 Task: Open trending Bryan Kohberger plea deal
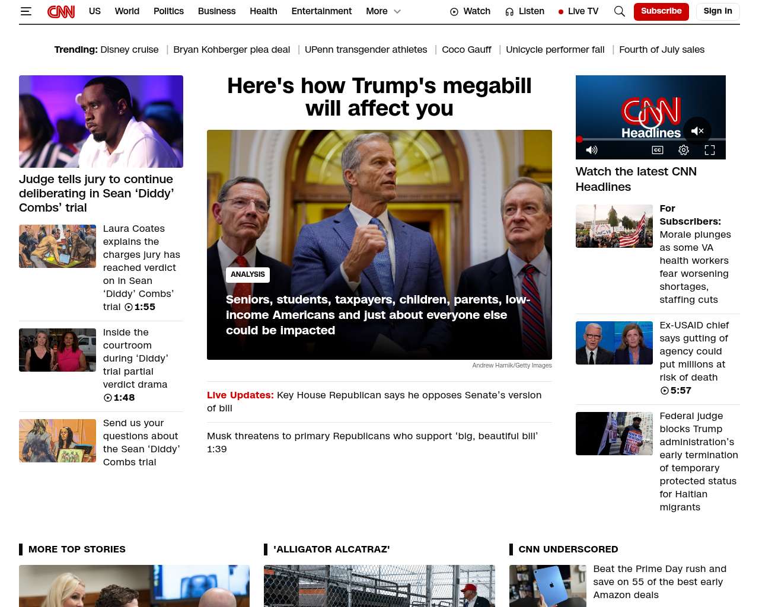click(232, 50)
